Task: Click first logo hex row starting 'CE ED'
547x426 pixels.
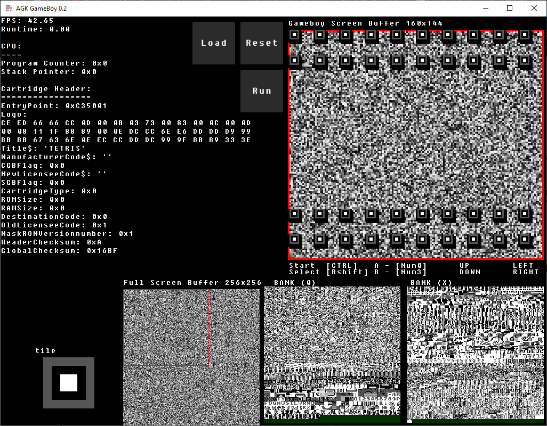Action: 126,123
